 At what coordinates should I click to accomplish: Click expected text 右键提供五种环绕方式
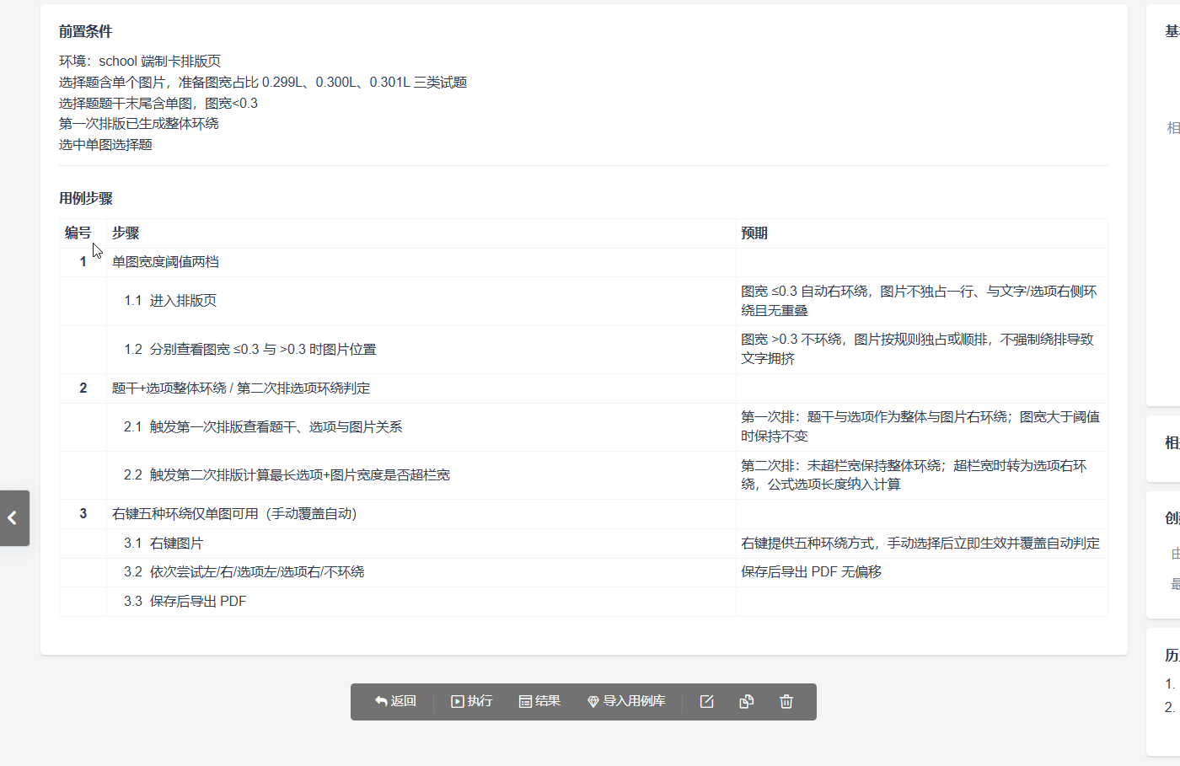[x=920, y=544]
